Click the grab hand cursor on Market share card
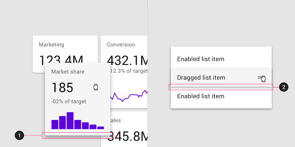This screenshot has width=295, height=147. click(x=96, y=87)
